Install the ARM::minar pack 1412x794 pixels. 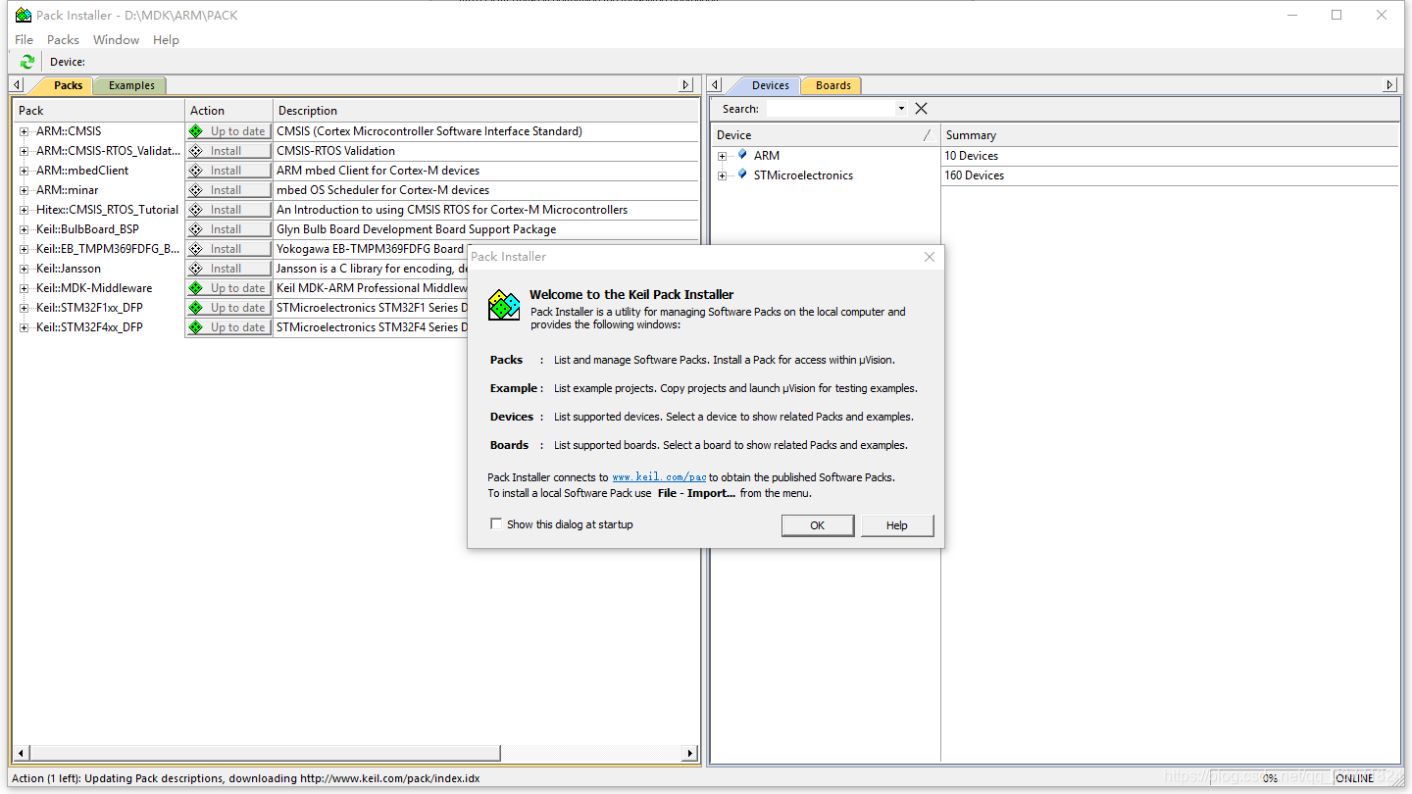pyautogui.click(x=229, y=190)
